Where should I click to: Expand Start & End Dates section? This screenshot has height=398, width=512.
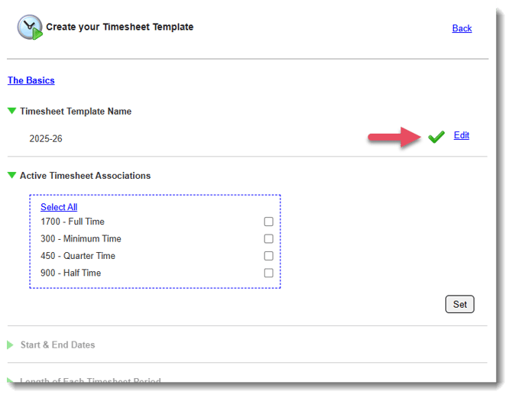click(11, 345)
